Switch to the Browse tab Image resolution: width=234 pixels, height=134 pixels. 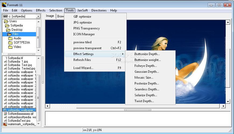pyautogui.click(x=60, y=16)
